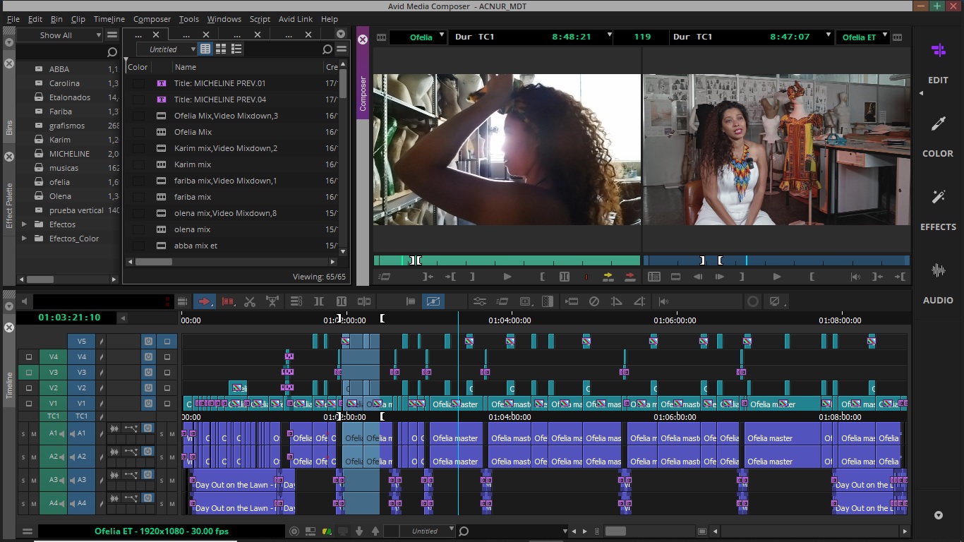Expand the Efectos_Color folder
Image resolution: width=964 pixels, height=542 pixels.
click(24, 239)
